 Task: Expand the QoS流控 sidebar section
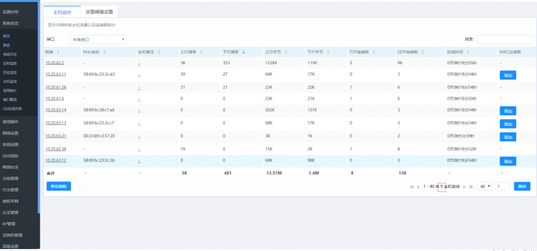pos(10,156)
